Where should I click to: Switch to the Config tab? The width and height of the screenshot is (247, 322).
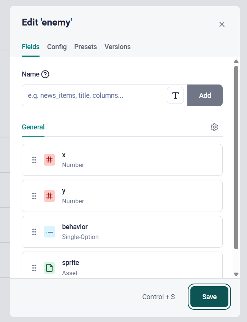(x=57, y=47)
